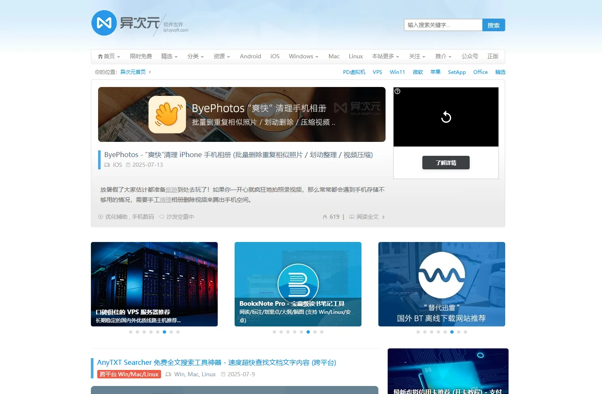The height and width of the screenshot is (394, 602).
Task: Click the 619 hot views flame icon
Action: tap(325, 217)
